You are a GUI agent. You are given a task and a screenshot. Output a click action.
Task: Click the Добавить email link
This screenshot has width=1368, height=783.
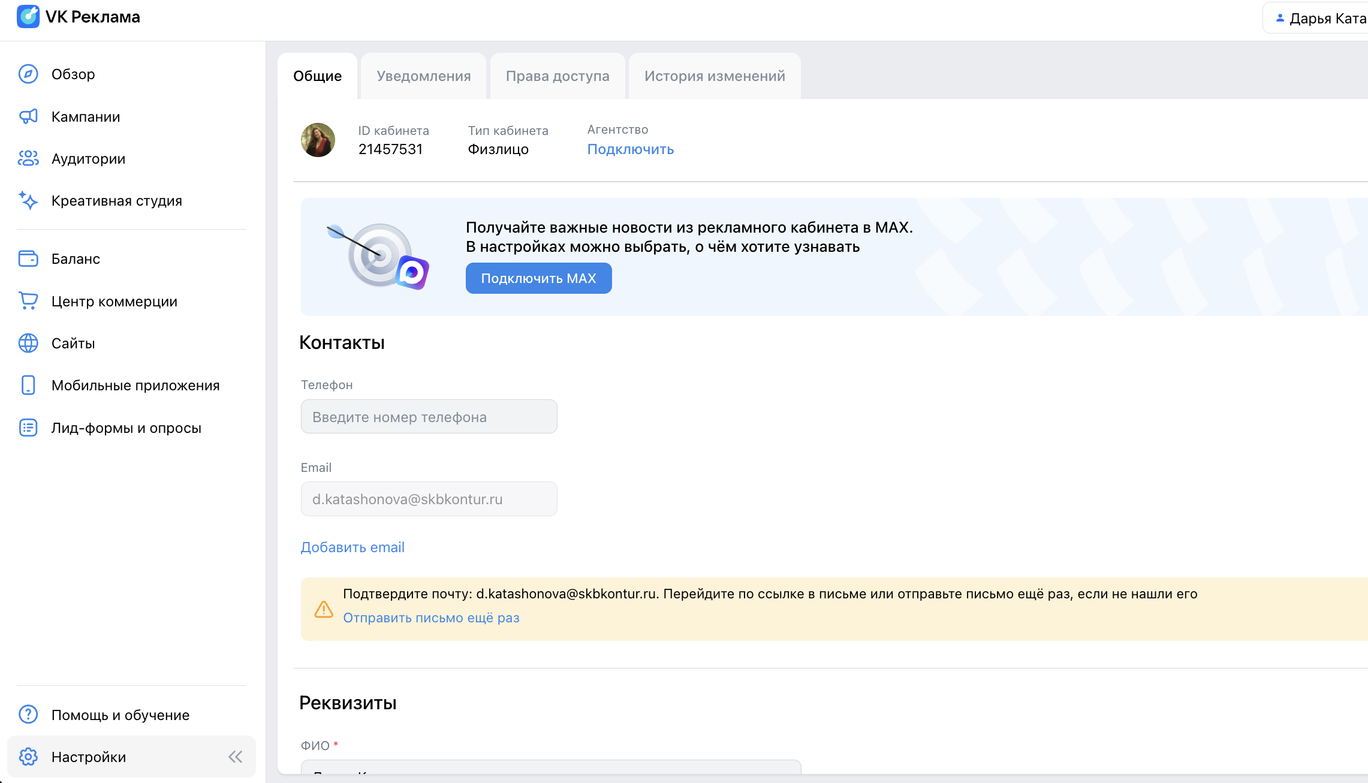352,547
